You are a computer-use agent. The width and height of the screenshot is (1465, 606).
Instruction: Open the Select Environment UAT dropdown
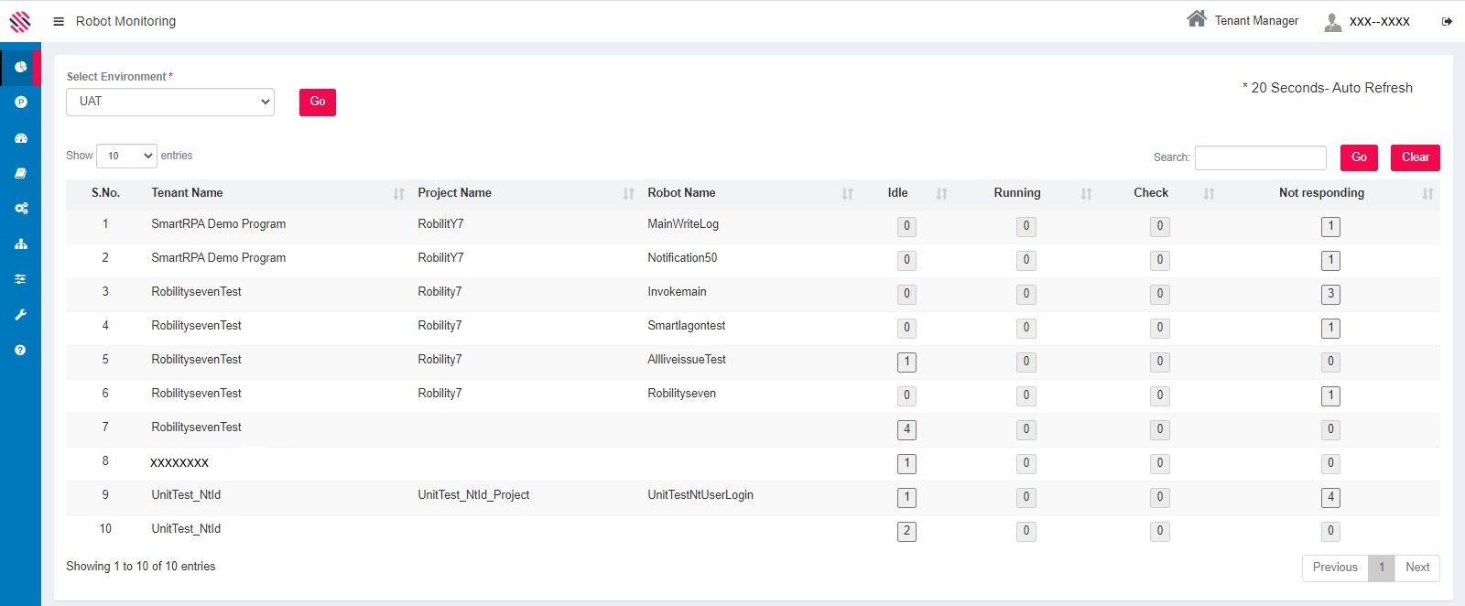(x=170, y=102)
